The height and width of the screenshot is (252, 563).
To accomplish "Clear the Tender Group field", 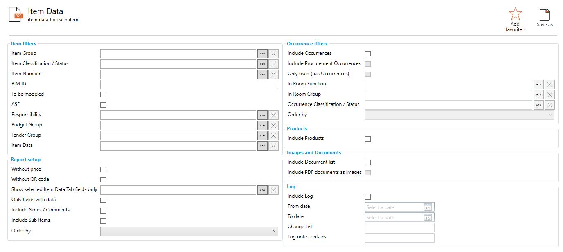I will [273, 135].
